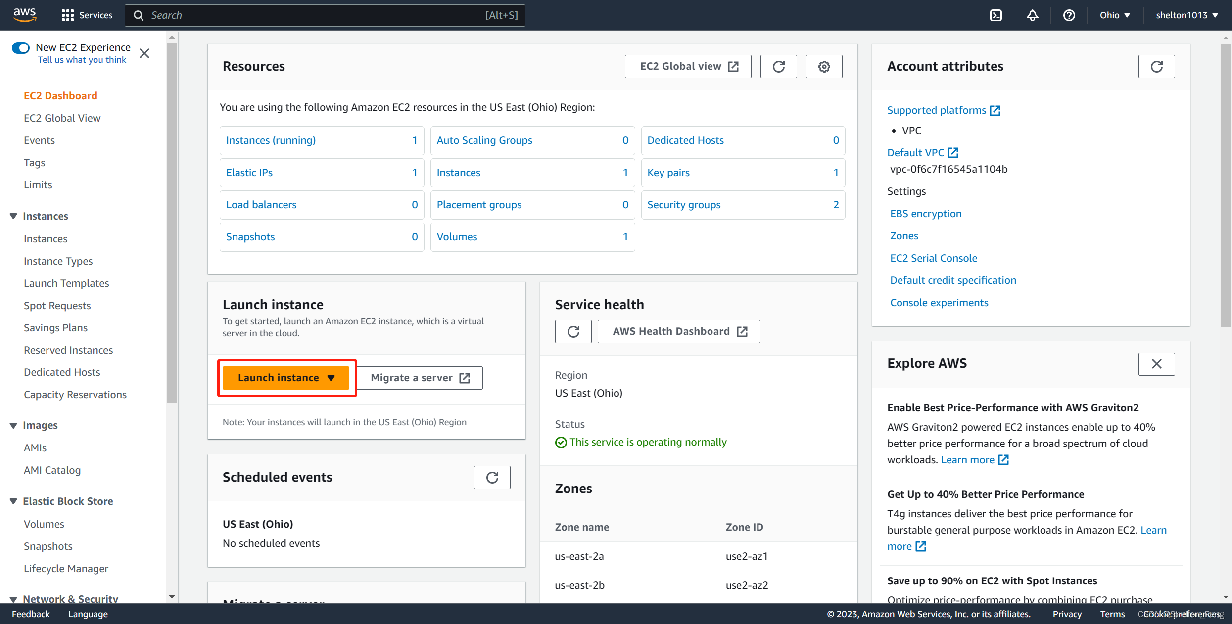Open the notifications bell
The image size is (1232, 624).
(1033, 15)
